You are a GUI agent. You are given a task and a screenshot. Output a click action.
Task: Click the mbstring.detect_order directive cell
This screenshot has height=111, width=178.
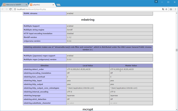pyautogui.click(x=44, y=69)
